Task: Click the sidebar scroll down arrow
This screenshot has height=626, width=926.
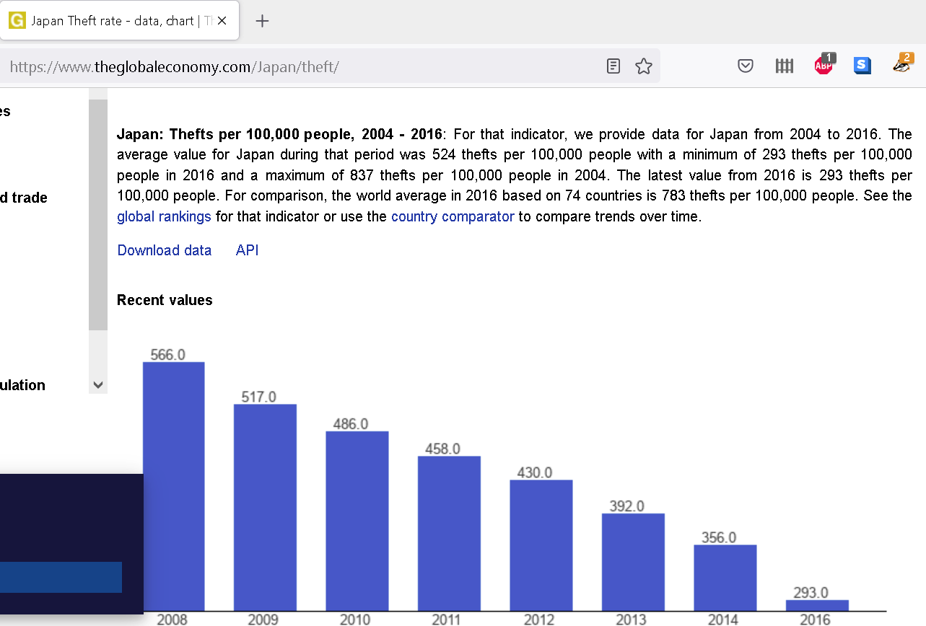Action: click(99, 385)
